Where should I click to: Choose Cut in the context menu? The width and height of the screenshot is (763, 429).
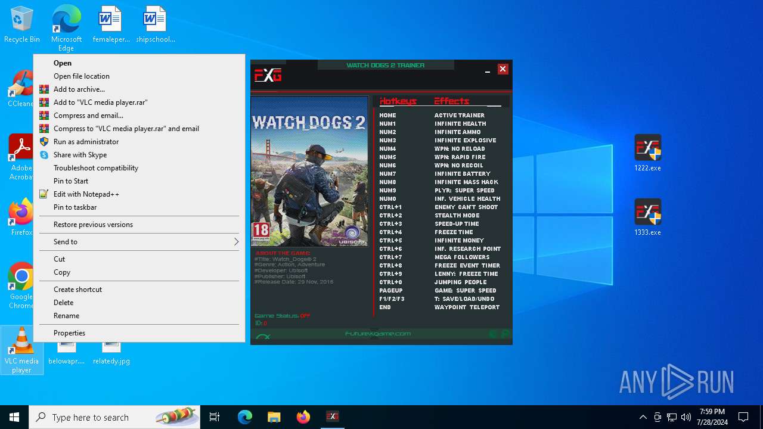pos(139,259)
